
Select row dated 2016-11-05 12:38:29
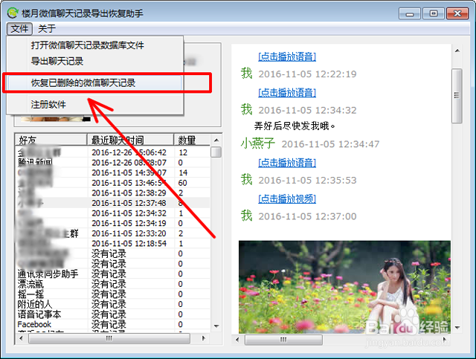point(112,193)
